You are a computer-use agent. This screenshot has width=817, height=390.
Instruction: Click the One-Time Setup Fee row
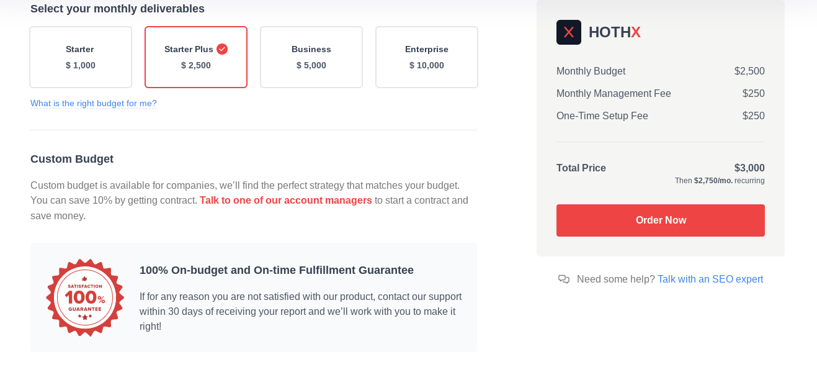[x=661, y=116]
